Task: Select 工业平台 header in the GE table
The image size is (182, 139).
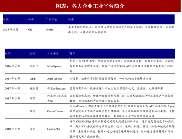Action: pyautogui.click(x=51, y=19)
